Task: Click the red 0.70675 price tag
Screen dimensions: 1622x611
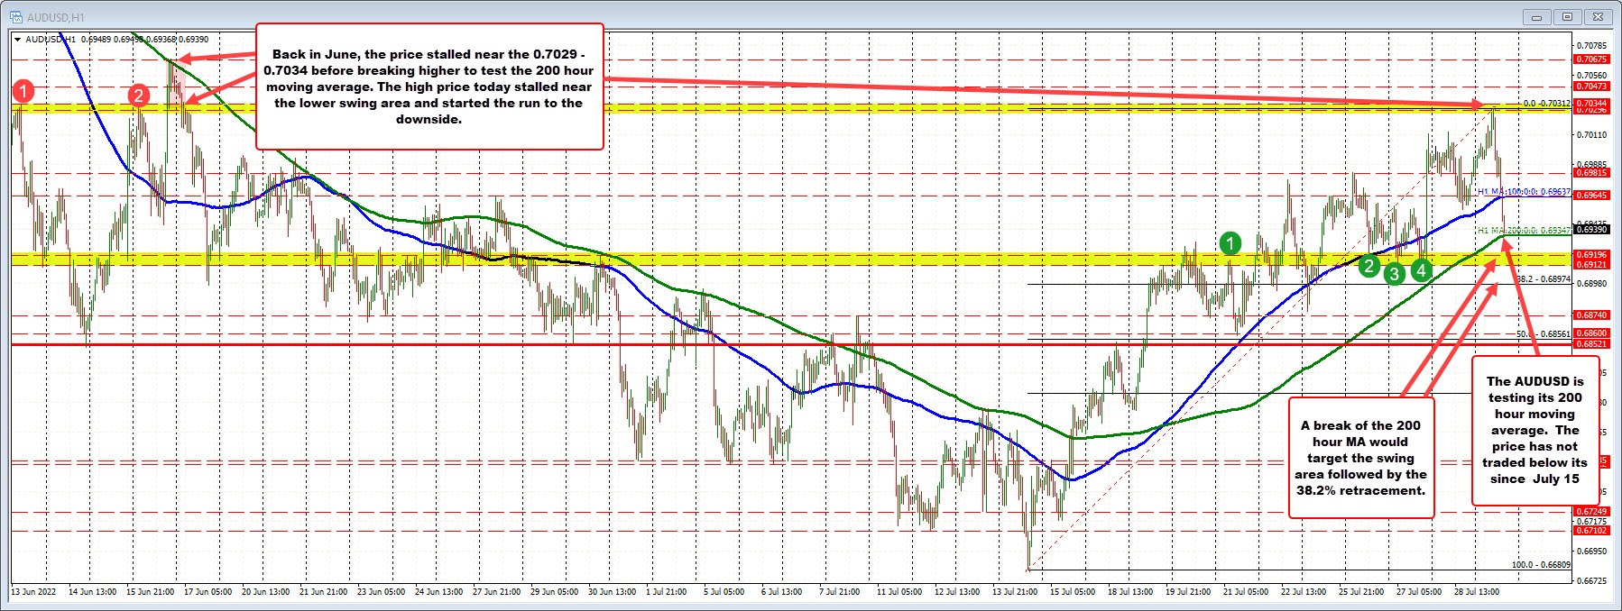Action: (x=1590, y=59)
